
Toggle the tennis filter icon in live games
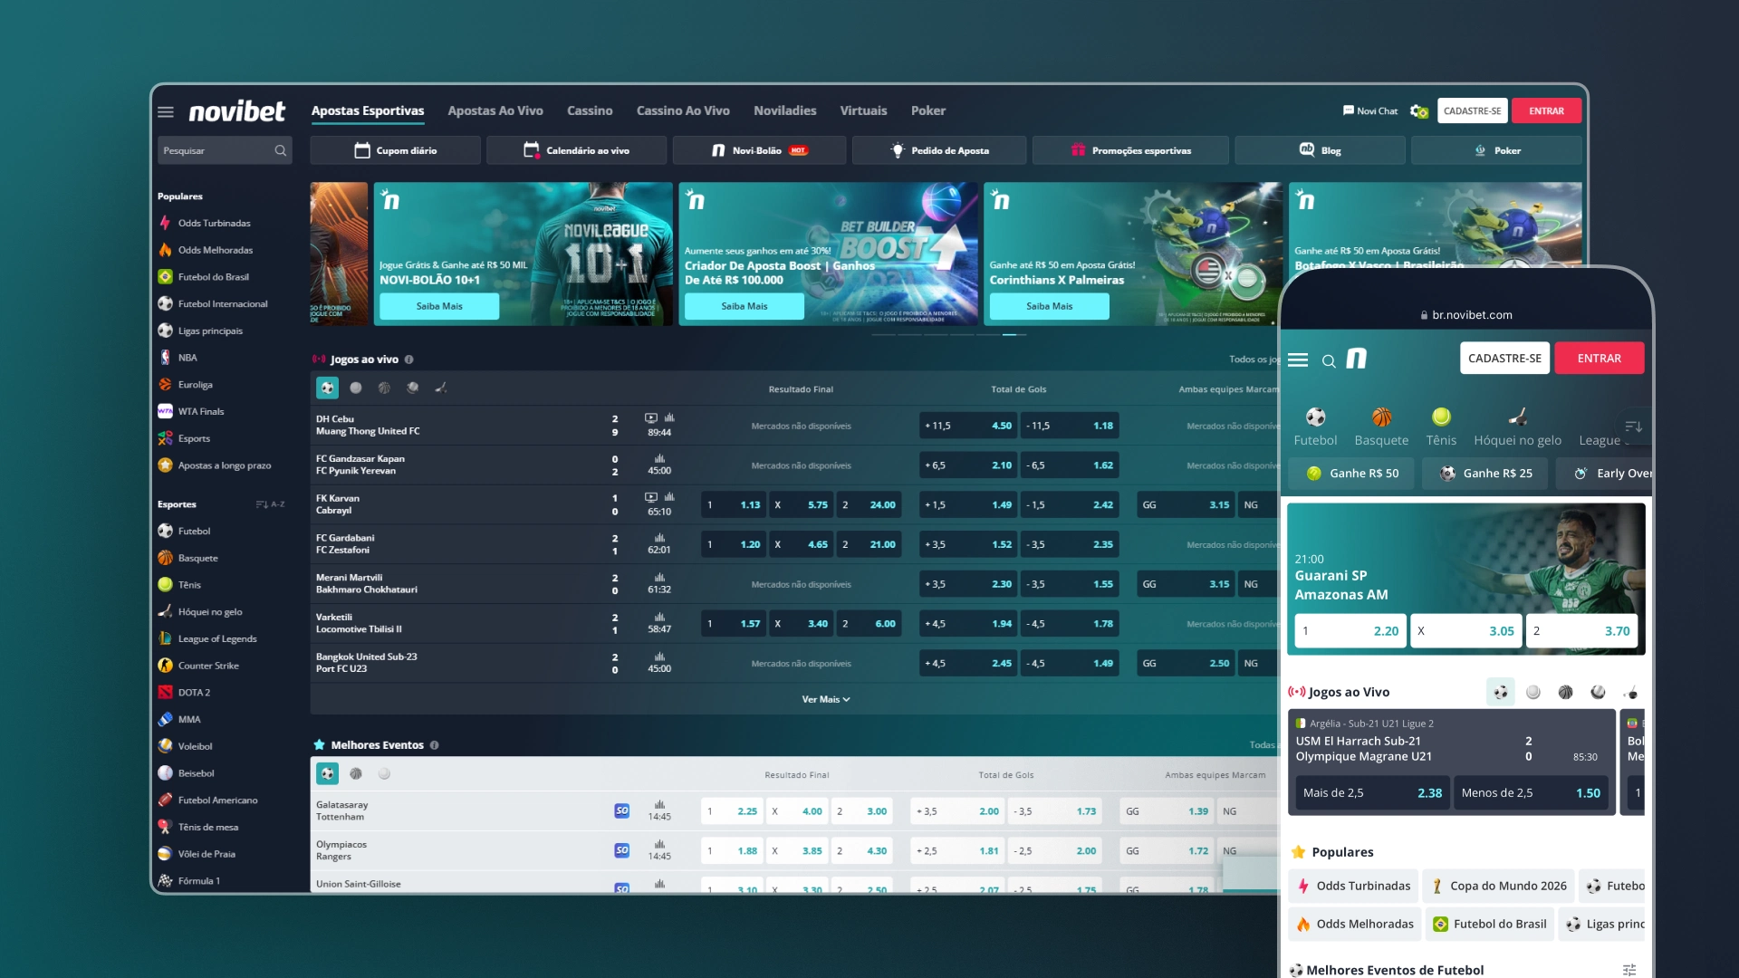tap(356, 387)
